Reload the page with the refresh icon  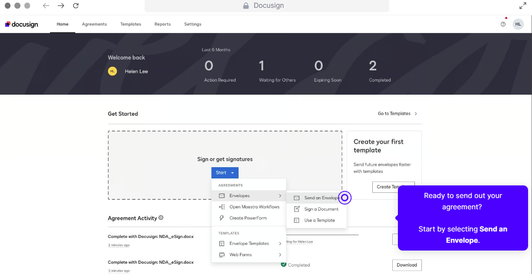coord(76,6)
